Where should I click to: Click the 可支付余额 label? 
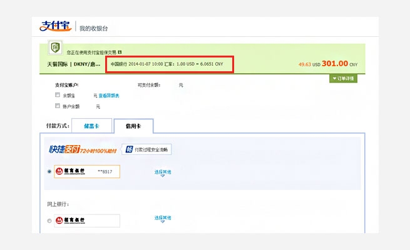pyautogui.click(x=149, y=85)
